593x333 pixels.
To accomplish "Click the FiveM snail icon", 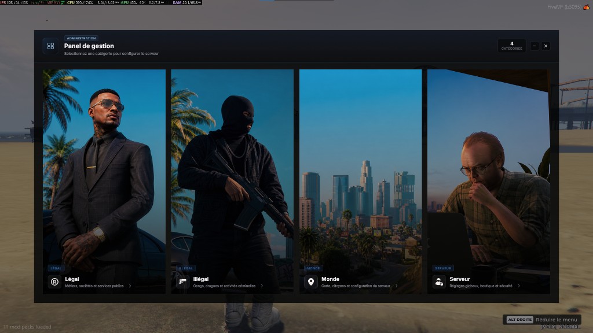I will click(586, 7).
